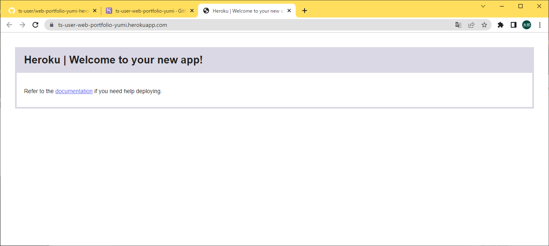Image resolution: width=549 pixels, height=246 pixels.
Task: Close the Chrome window
Action: coord(539,6)
